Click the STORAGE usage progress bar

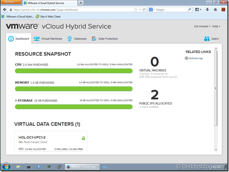click(74, 107)
